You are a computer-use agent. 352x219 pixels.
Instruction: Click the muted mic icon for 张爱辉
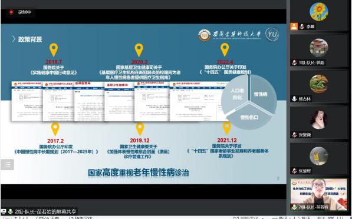pyautogui.click(x=294, y=171)
